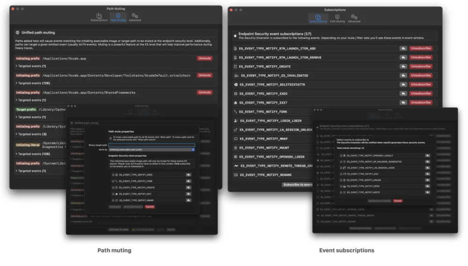
Task: Open Subscriptions tab in Path Muting window
Action: (99, 17)
